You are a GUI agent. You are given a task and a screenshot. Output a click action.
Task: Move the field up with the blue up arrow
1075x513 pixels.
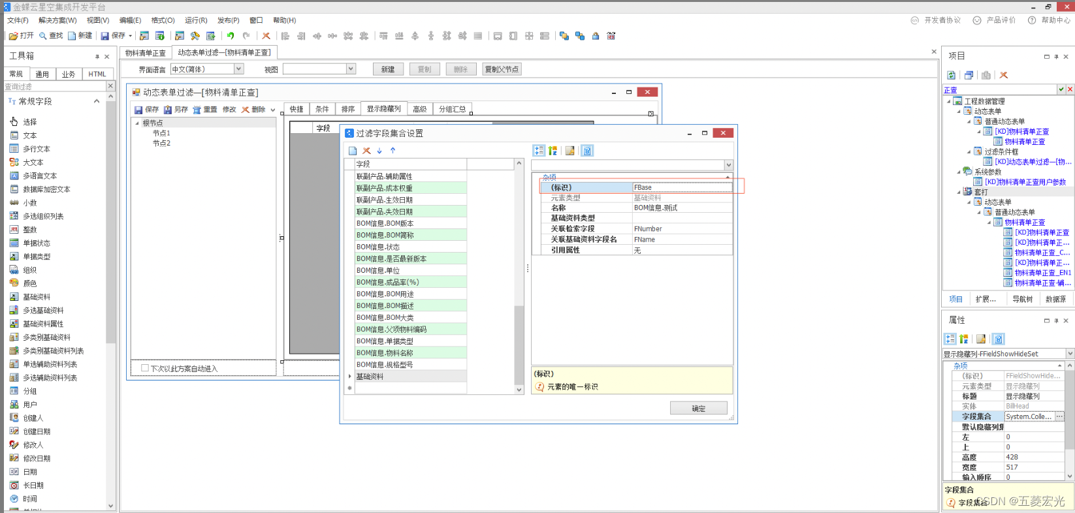click(x=393, y=151)
